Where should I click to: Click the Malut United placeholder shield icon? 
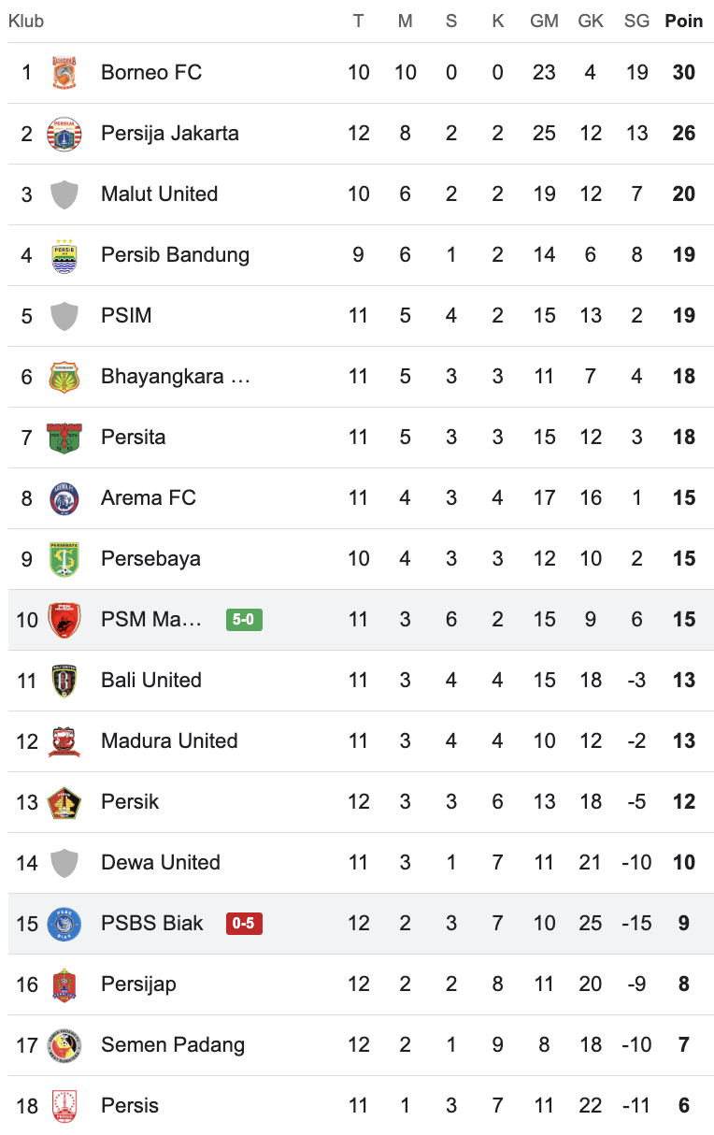64,194
